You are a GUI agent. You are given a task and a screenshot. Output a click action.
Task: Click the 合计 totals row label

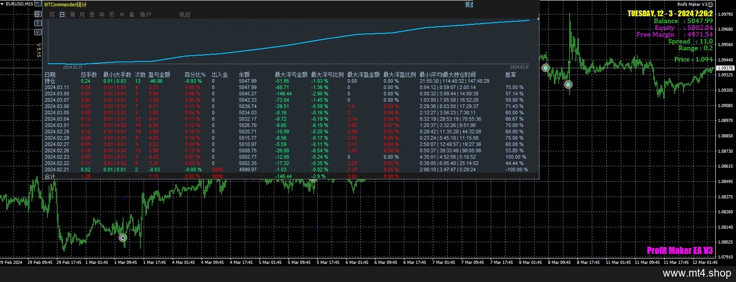(50, 176)
